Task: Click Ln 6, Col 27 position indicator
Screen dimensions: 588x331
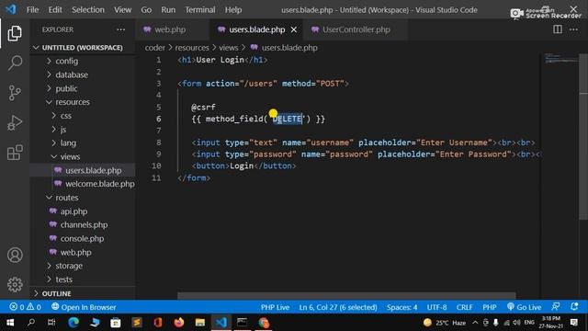Action: (x=338, y=307)
